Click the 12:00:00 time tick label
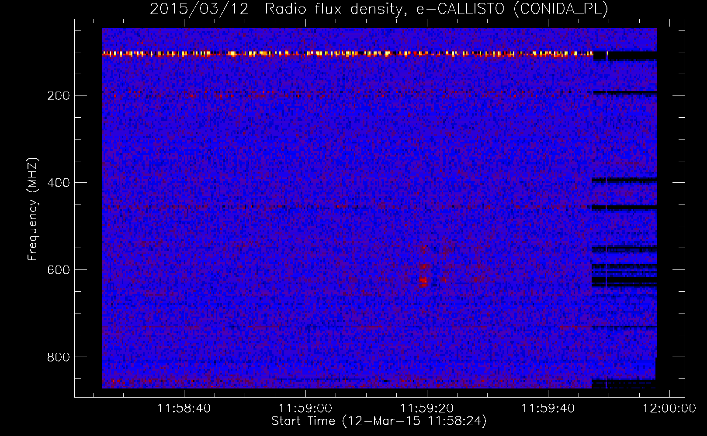 (x=669, y=408)
